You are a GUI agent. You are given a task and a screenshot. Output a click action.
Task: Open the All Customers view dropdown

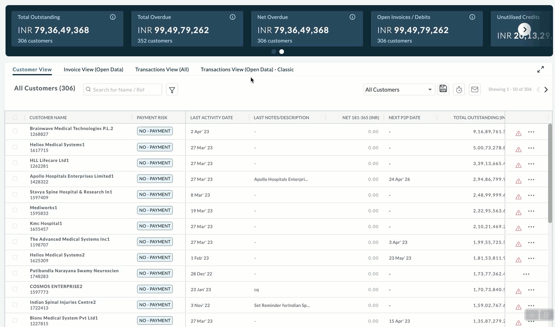399,89
